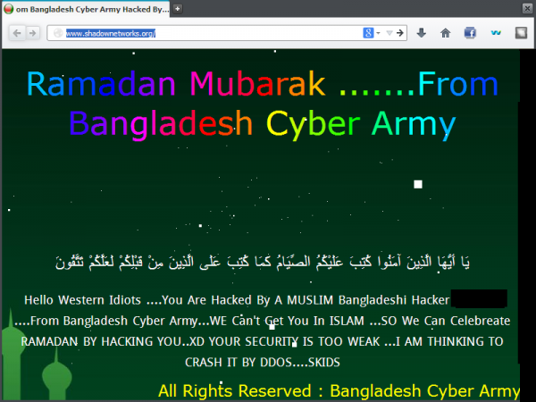Image resolution: width=536 pixels, height=402 pixels.
Task: Open the Facebook toolbar icon
Action: click(470, 33)
